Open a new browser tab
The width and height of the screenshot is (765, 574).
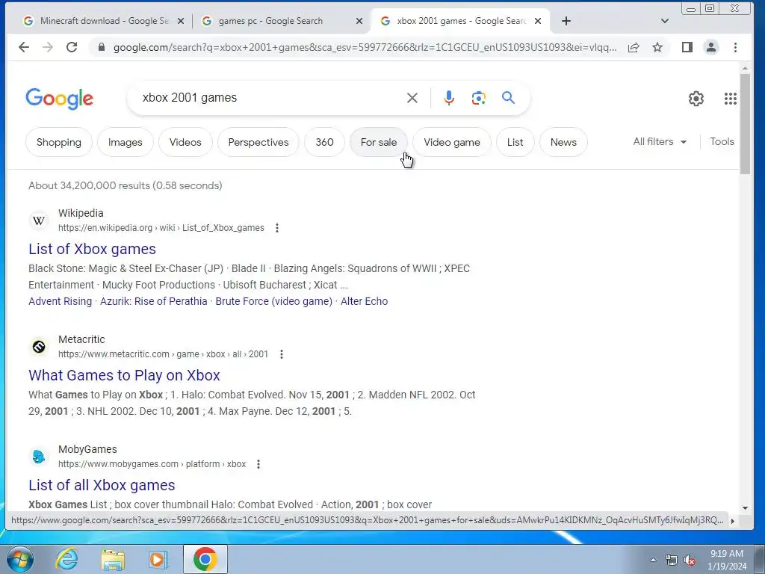pos(566,21)
